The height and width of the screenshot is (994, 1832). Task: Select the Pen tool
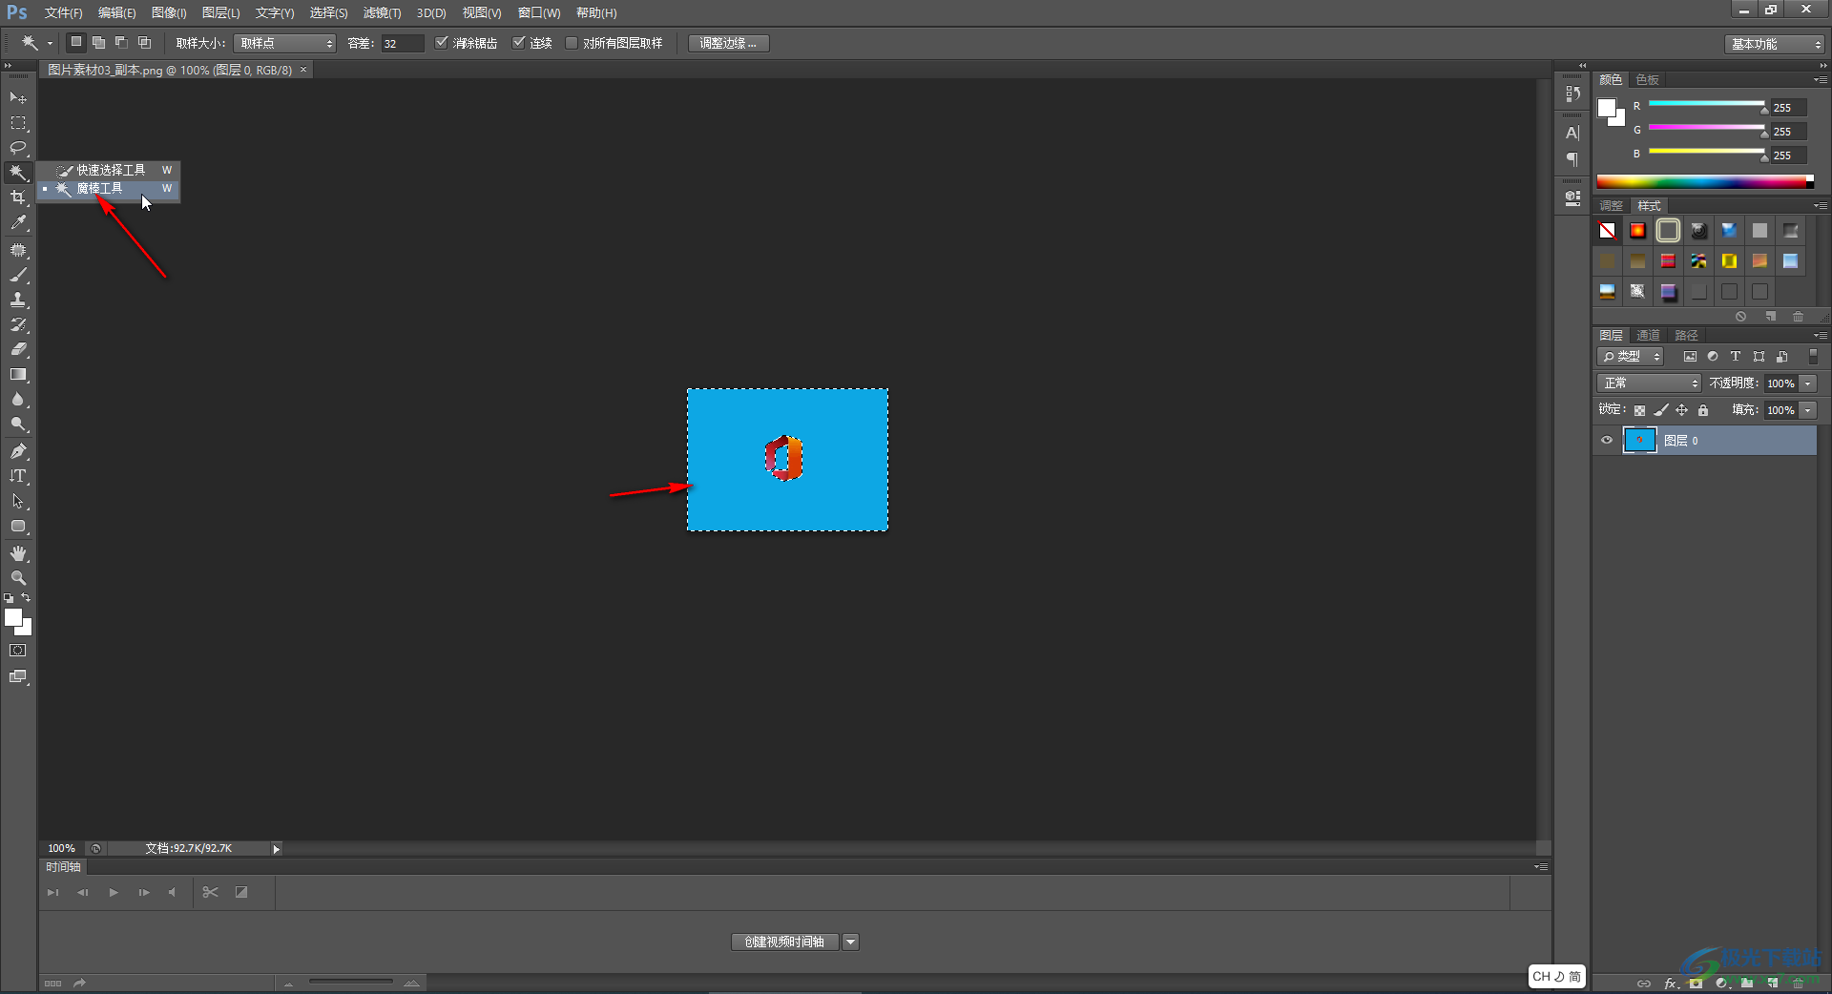[18, 451]
